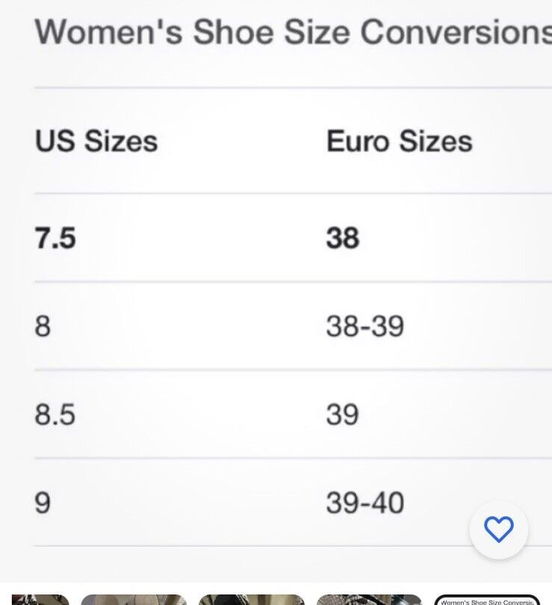
Task: Click the 38-39 Euro size cell
Action: tap(365, 326)
